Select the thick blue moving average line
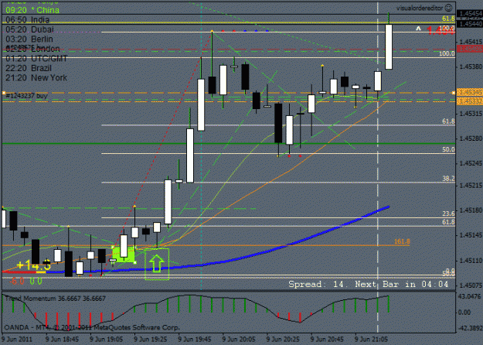483x345 pixels. pos(268,251)
